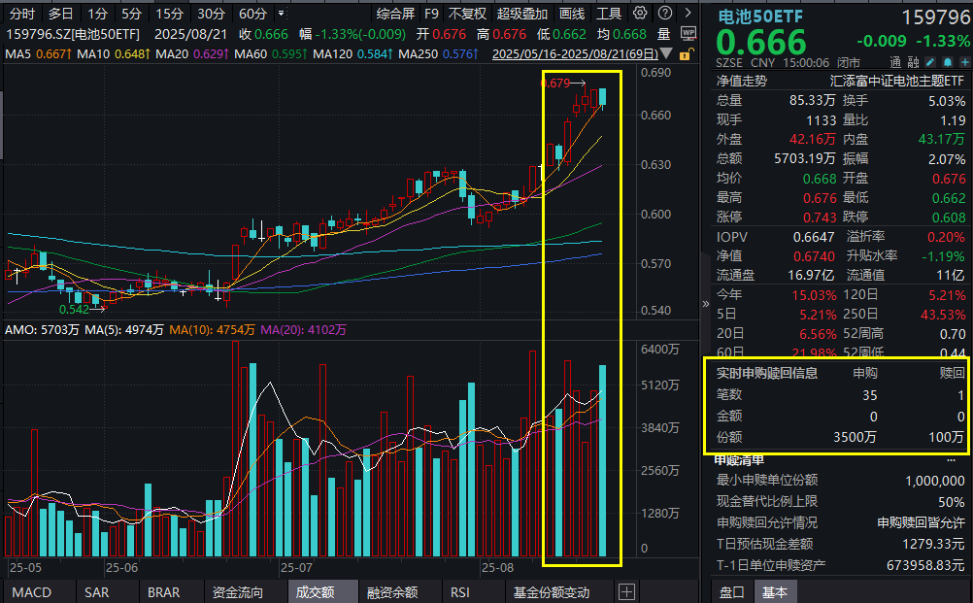Add 电池50ETF to watchlist with plus icon
The width and height of the screenshot is (973, 603).
click(x=965, y=60)
